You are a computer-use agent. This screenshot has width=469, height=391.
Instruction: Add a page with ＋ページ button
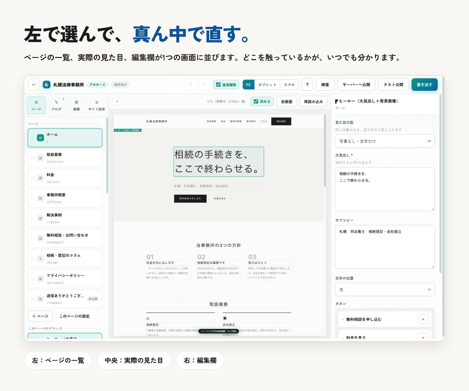point(40,316)
